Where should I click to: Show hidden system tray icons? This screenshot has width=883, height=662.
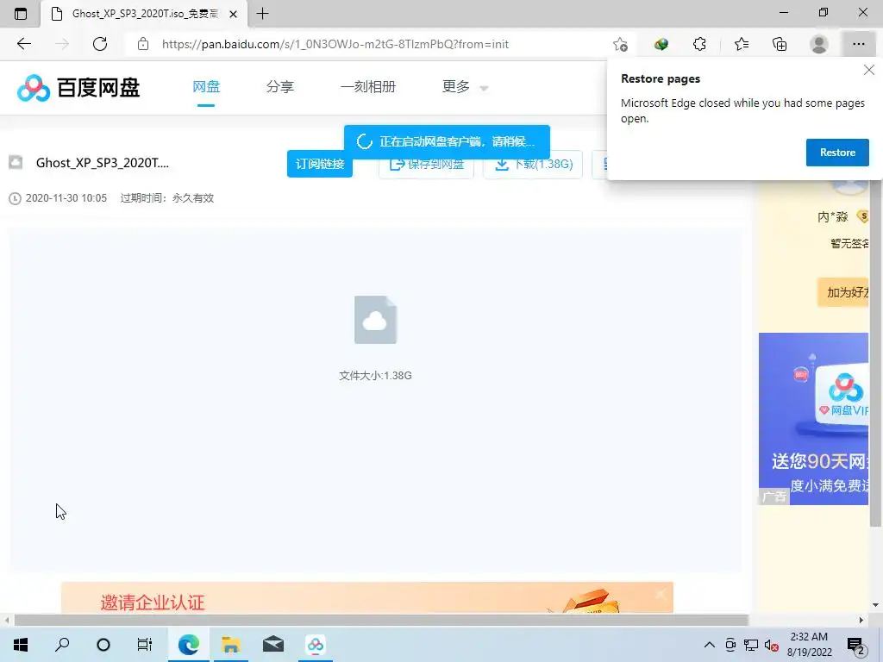coord(710,645)
